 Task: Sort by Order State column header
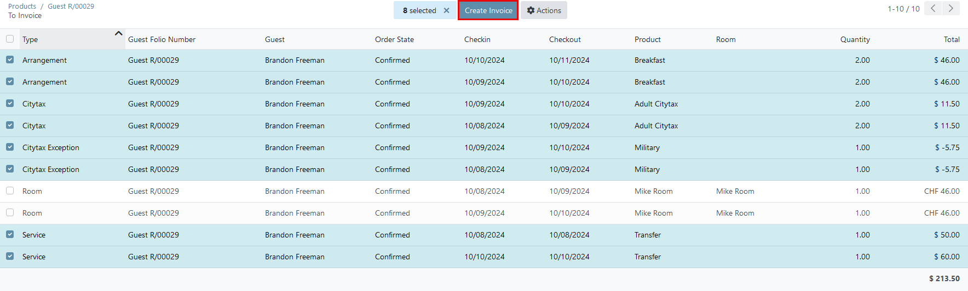394,39
